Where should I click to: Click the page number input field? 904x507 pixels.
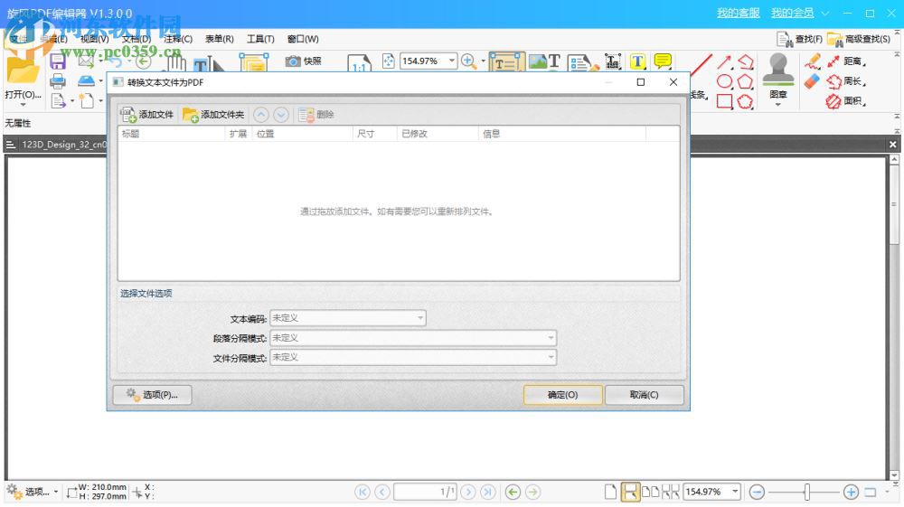click(x=426, y=492)
